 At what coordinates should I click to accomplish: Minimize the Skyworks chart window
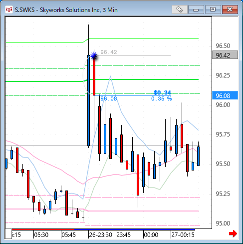point(196,9)
